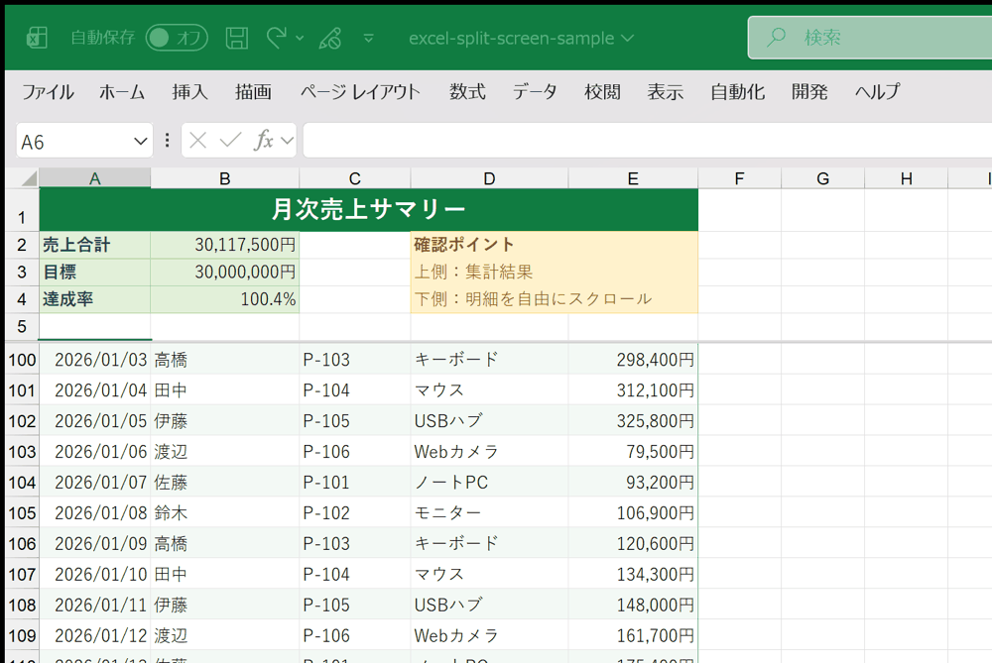The image size is (992, 663).
Task: Open the ページ レイアウト tab
Action: (360, 92)
